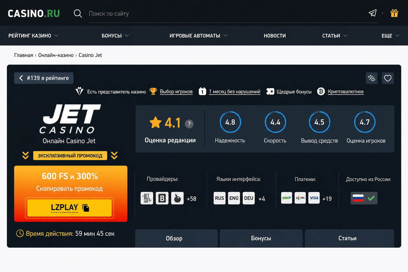The image size is (408, 272).
Task: Click the Надежность 4.8 rating circle
Action: coord(230,122)
